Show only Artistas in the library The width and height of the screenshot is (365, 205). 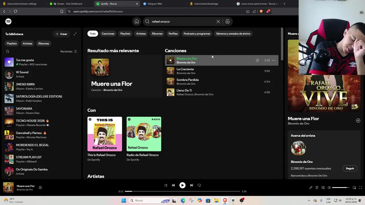coord(27,44)
